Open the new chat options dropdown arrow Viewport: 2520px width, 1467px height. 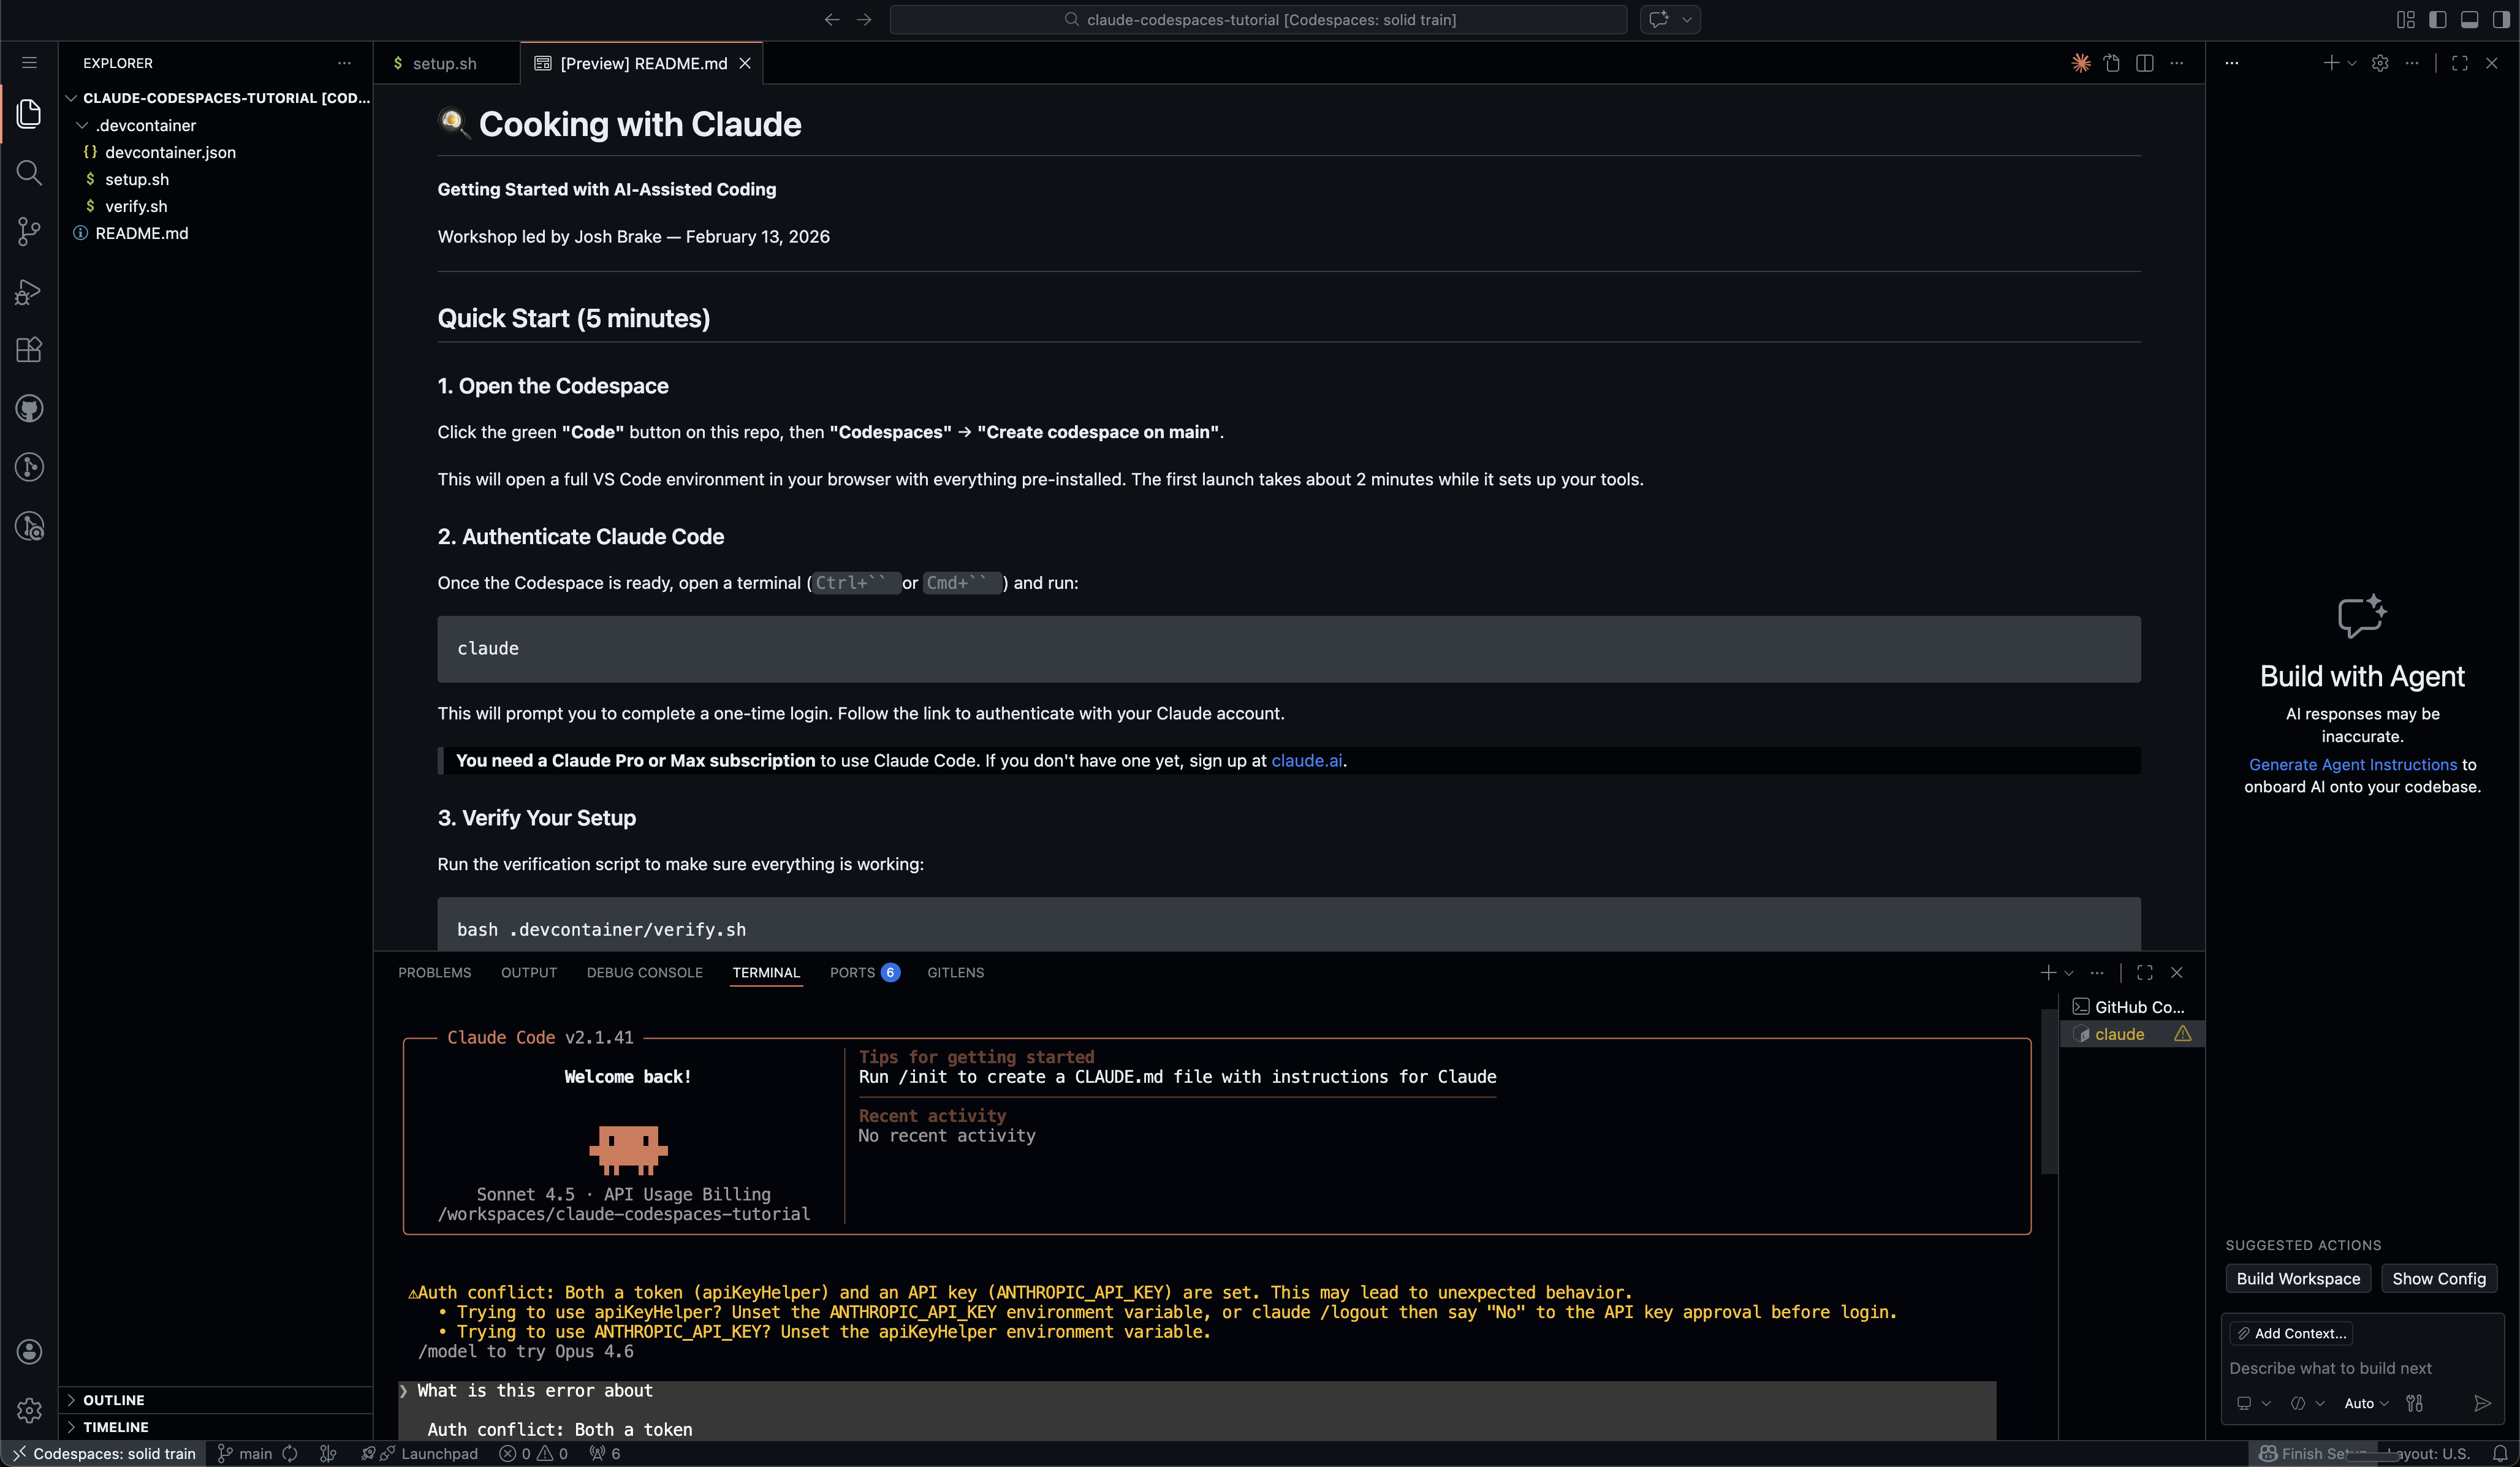coord(2352,63)
